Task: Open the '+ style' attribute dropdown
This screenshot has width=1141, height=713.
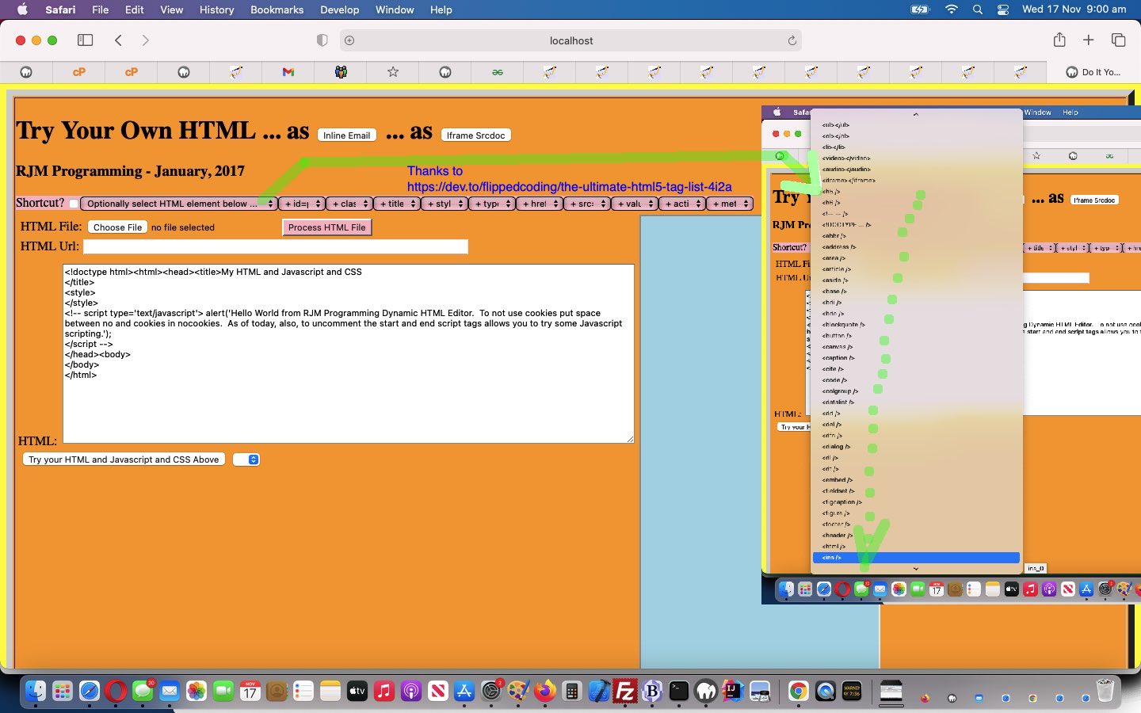Action: 444,204
